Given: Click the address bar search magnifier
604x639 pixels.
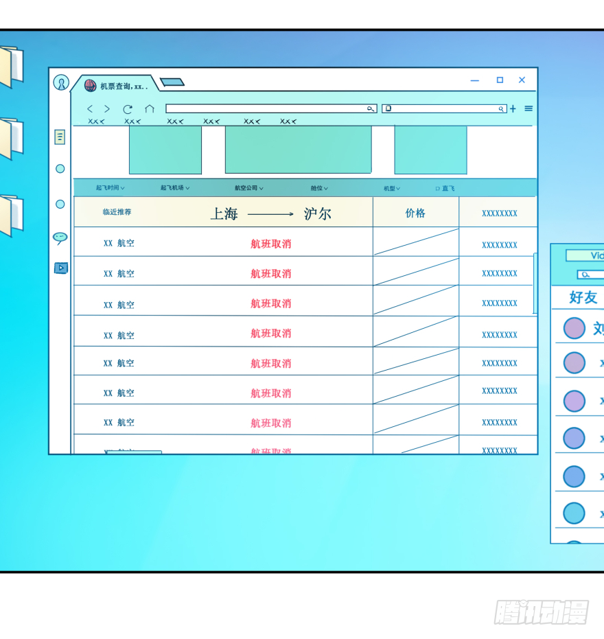Looking at the screenshot, I should 370,109.
